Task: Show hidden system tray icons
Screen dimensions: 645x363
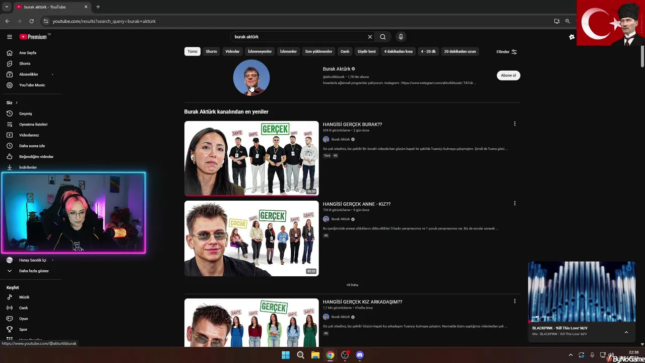Action: coord(570,355)
